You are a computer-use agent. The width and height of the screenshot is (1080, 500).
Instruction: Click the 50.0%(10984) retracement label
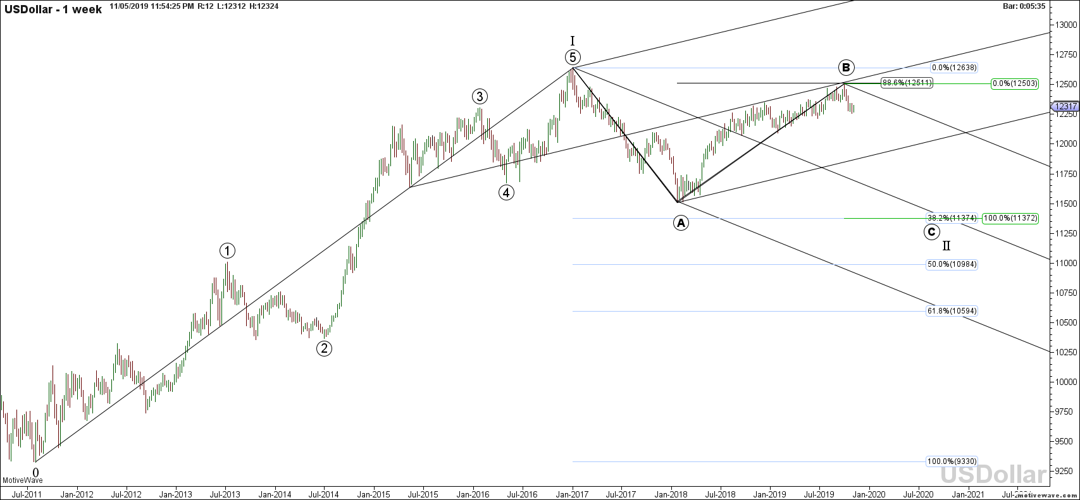point(952,265)
